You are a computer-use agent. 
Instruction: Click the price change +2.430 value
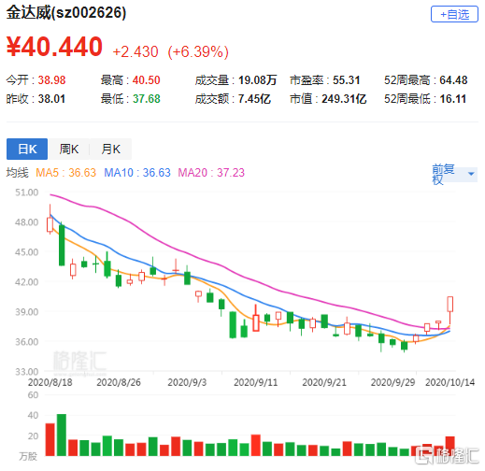click(136, 51)
